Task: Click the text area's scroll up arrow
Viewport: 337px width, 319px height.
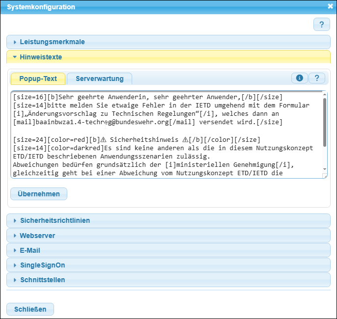Action: tap(324, 94)
